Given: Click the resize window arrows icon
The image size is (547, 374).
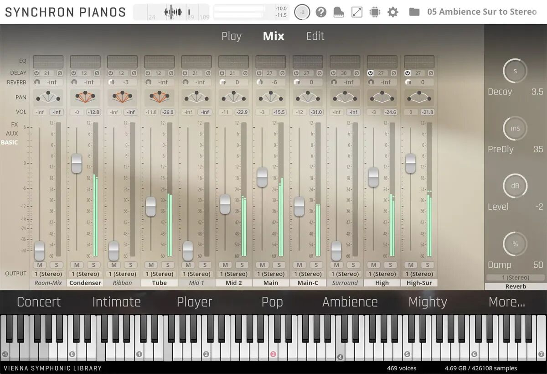Looking at the screenshot, I should coord(357,12).
